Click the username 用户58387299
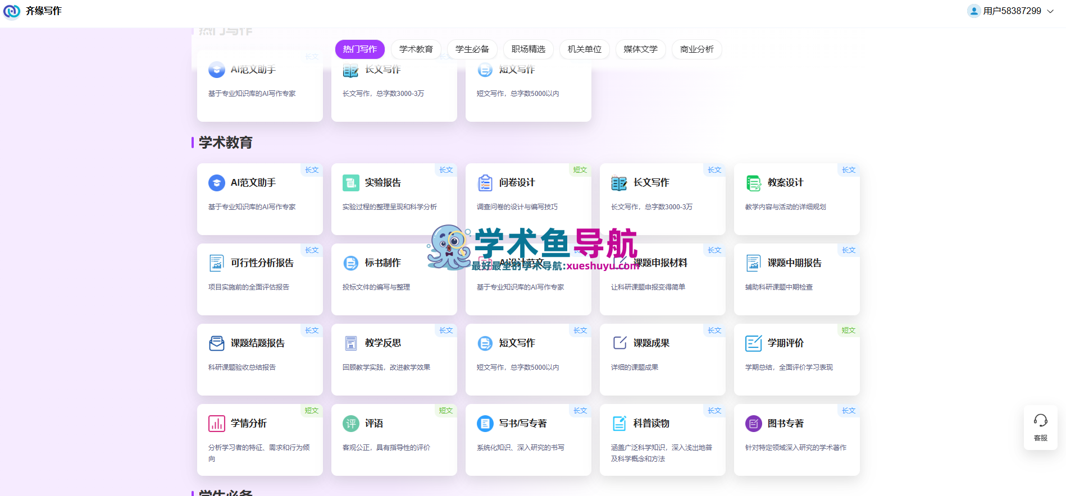 coord(1012,11)
